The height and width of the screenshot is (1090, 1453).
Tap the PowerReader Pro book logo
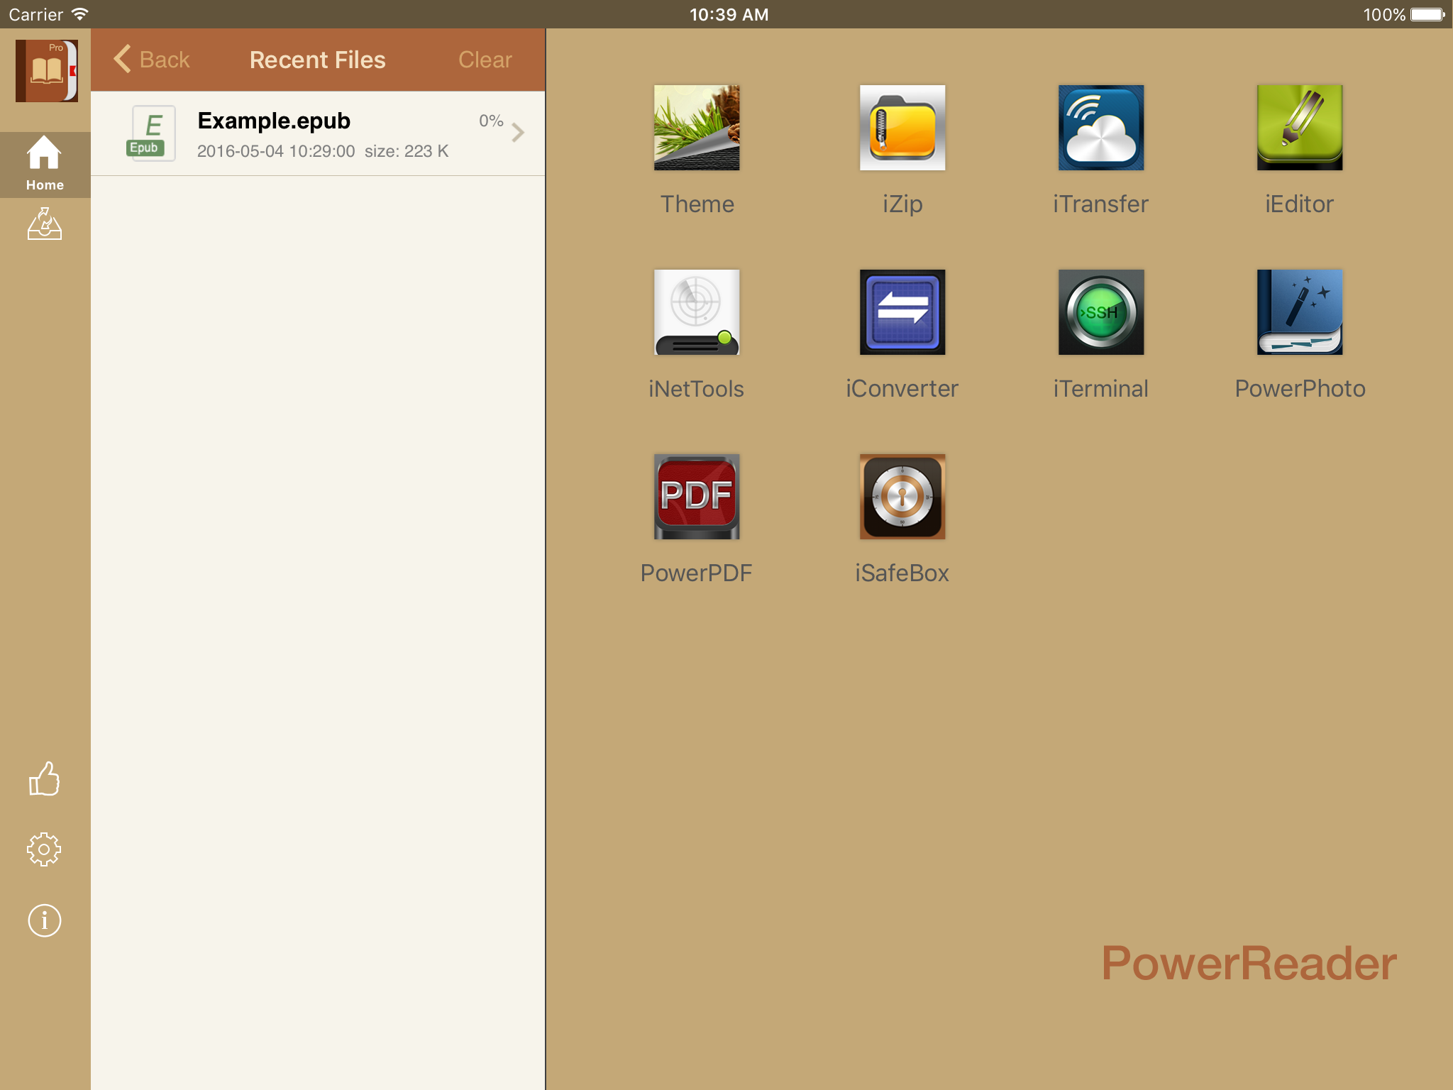(x=46, y=70)
